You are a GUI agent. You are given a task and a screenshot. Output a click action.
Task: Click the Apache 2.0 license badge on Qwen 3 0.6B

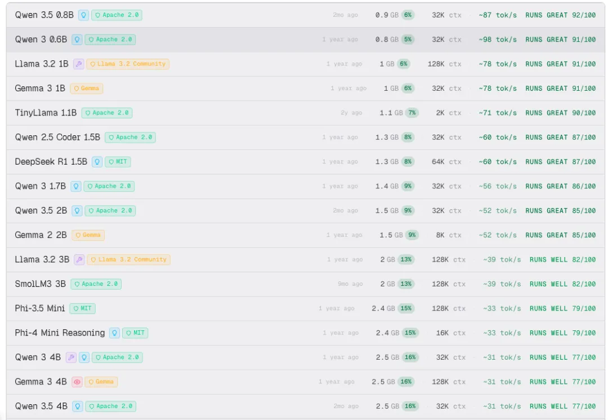coord(110,39)
